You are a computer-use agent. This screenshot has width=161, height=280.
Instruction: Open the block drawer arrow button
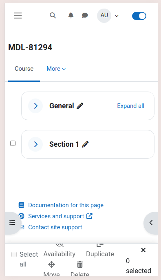151,223
